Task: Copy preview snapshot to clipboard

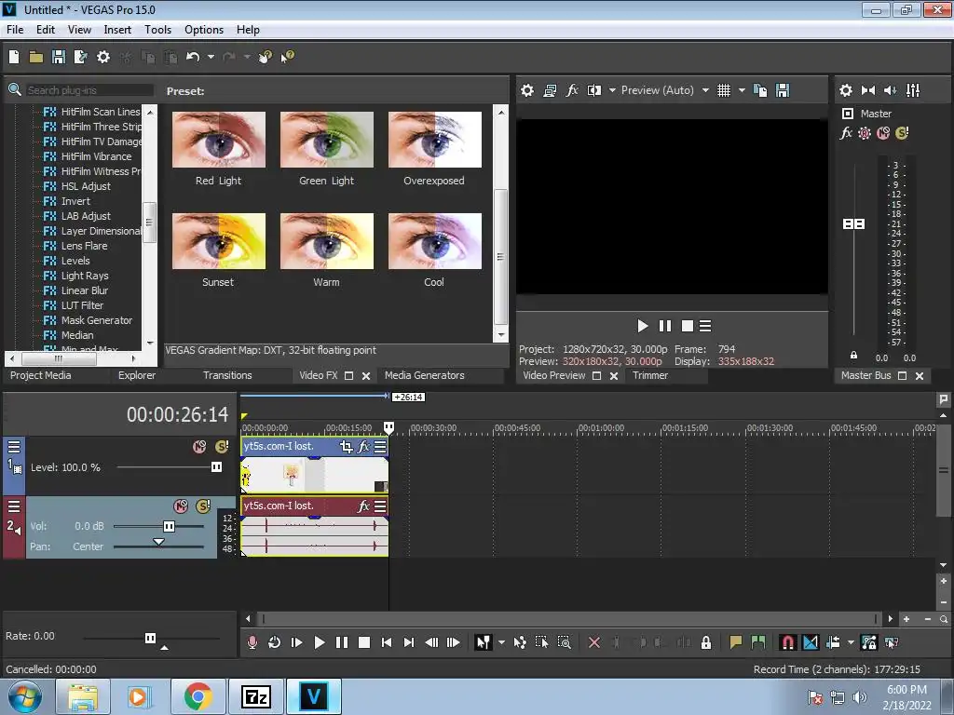Action: pyautogui.click(x=760, y=90)
